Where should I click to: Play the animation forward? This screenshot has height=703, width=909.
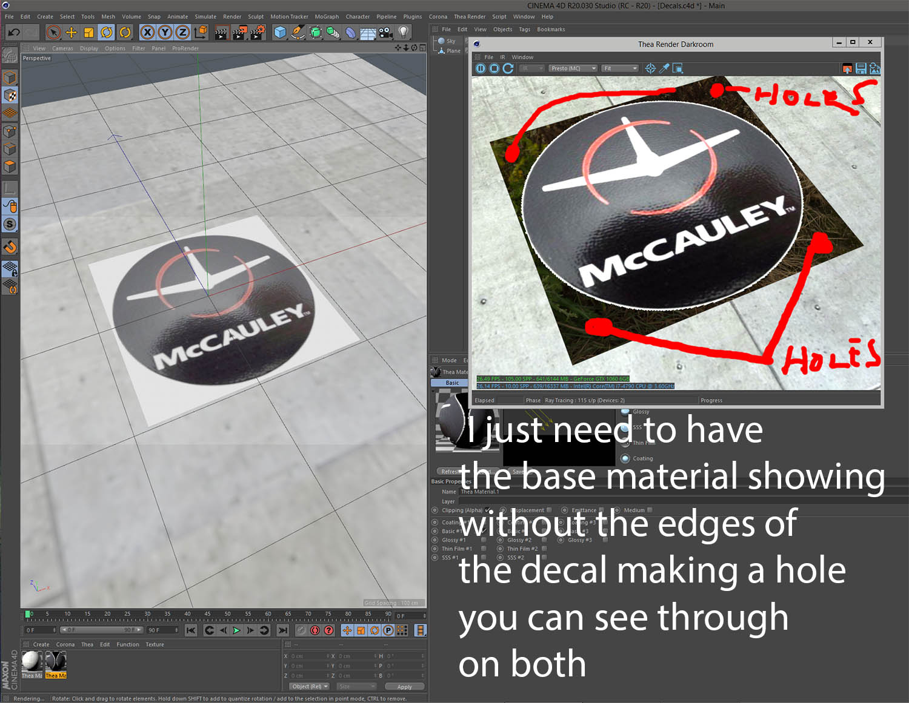pyautogui.click(x=236, y=630)
